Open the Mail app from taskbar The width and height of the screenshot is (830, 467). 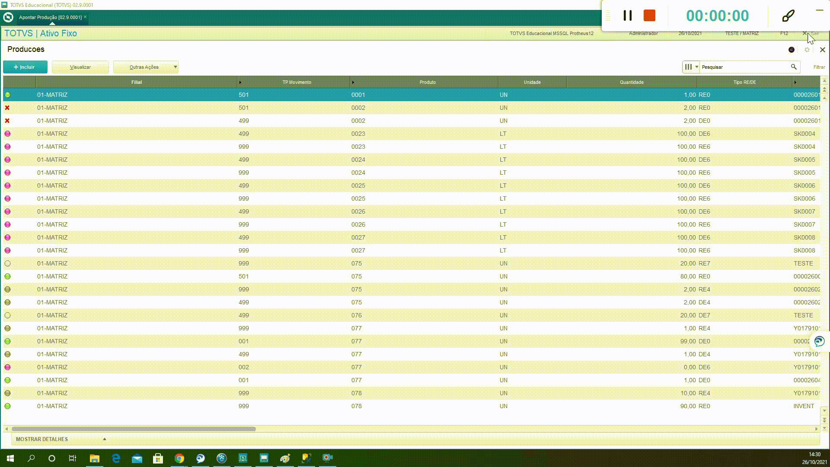click(137, 458)
